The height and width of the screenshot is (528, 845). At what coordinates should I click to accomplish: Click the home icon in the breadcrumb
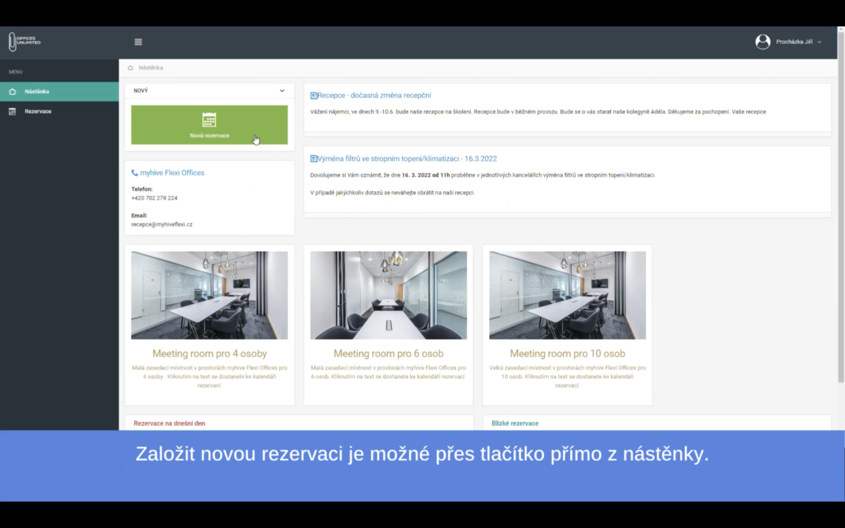tap(130, 68)
